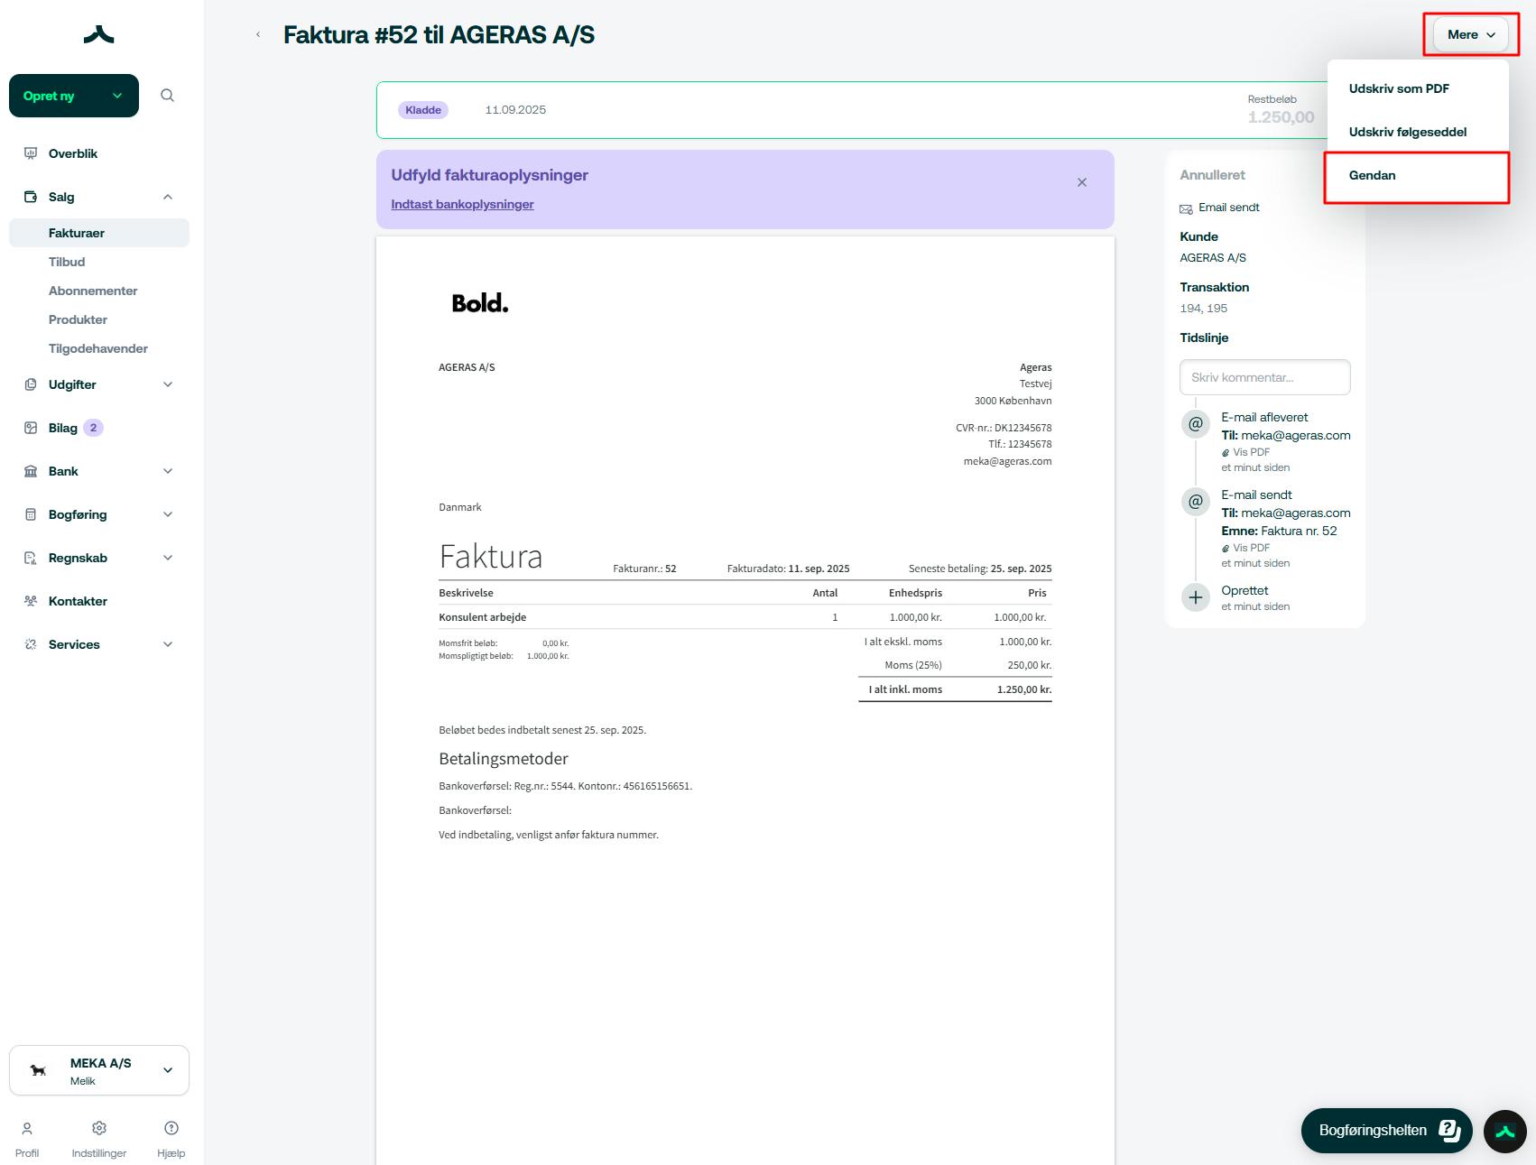
Task: Follow the Indtast bankoplysninger link
Action: (462, 204)
